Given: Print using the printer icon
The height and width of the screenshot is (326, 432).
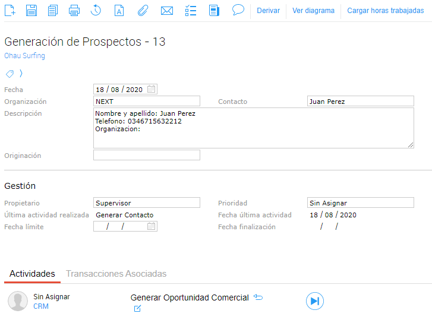Looking at the screenshot, I should click(74, 10).
